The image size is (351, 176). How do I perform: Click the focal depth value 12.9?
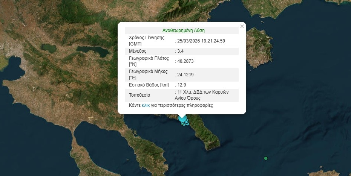(x=182, y=85)
